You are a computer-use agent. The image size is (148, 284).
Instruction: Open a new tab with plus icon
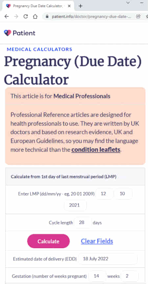click(81, 6)
